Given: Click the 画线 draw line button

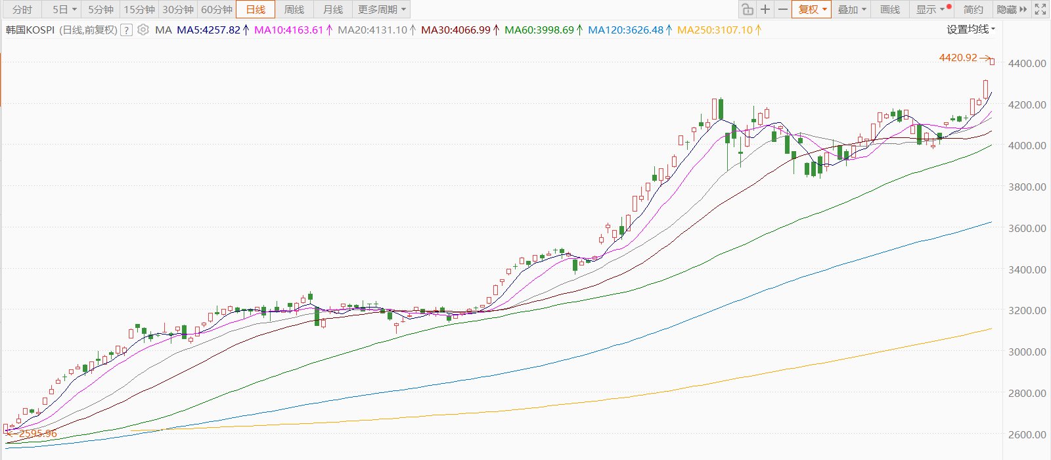Looking at the screenshot, I should (x=890, y=9).
